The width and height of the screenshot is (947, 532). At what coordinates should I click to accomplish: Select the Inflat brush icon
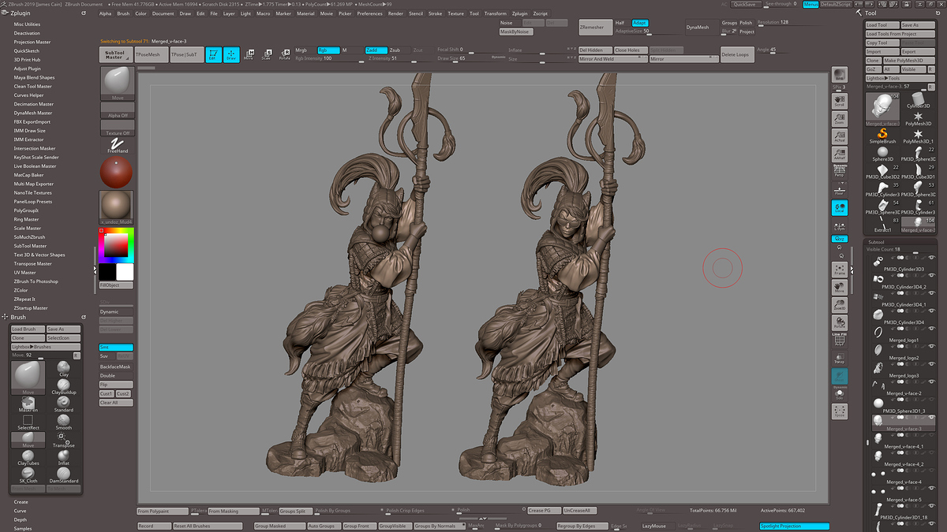pyautogui.click(x=64, y=459)
